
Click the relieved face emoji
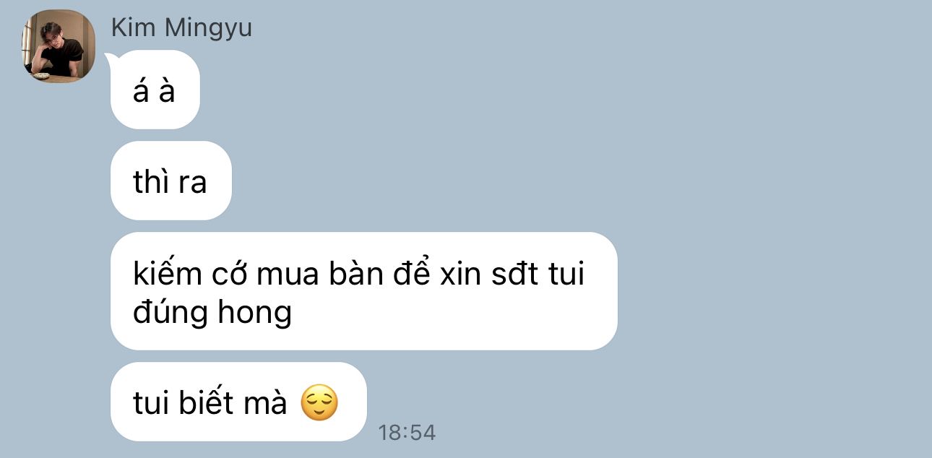pos(319,403)
